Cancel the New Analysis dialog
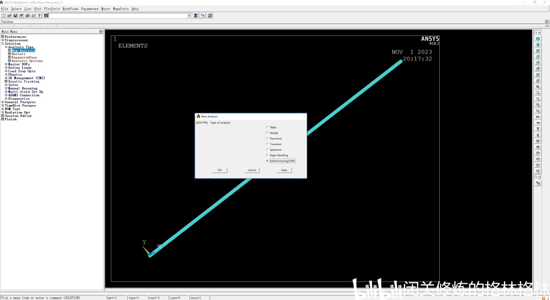The width and height of the screenshot is (550, 300). point(252,170)
